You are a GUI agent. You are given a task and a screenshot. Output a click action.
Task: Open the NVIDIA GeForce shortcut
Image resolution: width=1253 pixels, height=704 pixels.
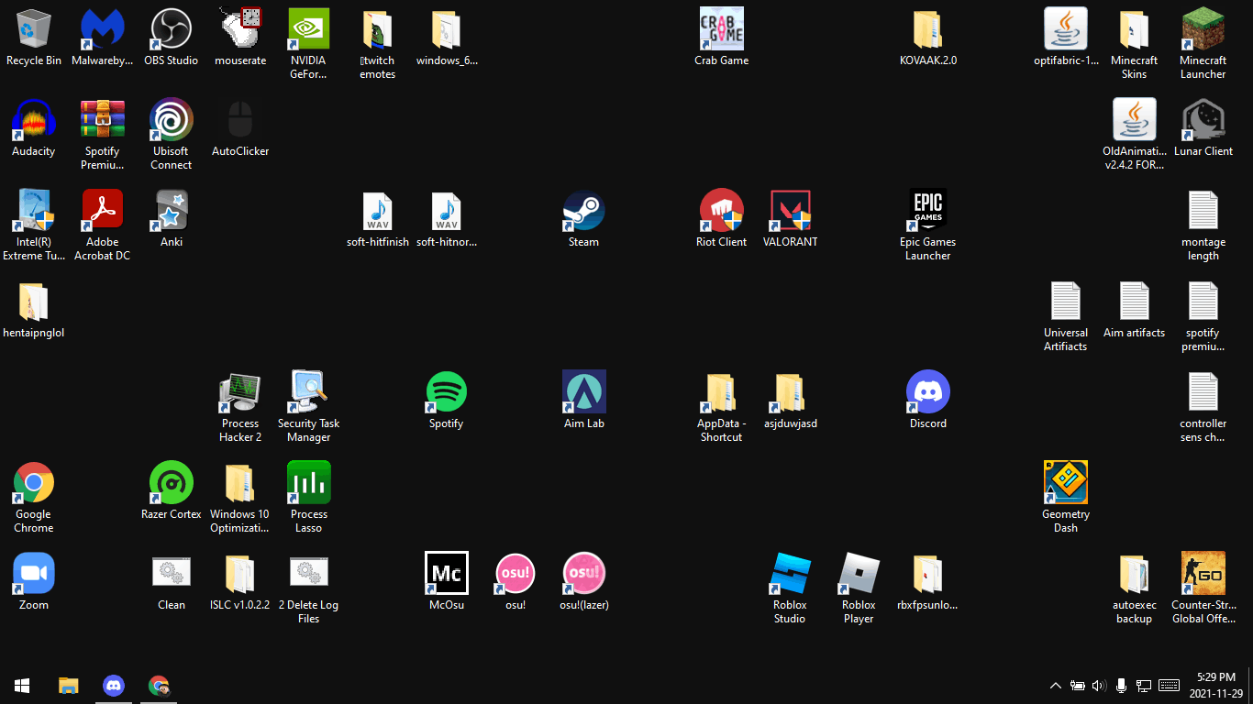(309, 29)
